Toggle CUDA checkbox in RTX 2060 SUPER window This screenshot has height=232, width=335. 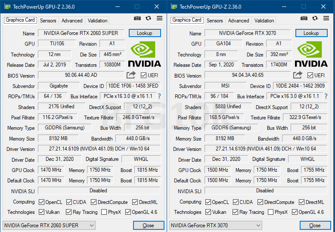(69, 202)
